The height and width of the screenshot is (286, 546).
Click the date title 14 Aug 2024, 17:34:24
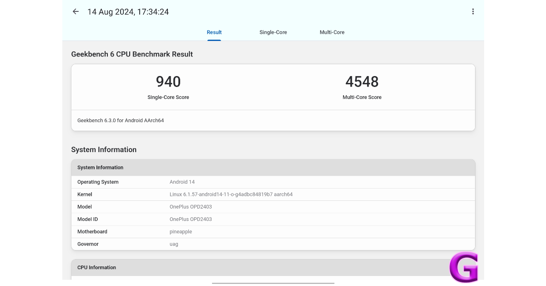pyautogui.click(x=128, y=12)
